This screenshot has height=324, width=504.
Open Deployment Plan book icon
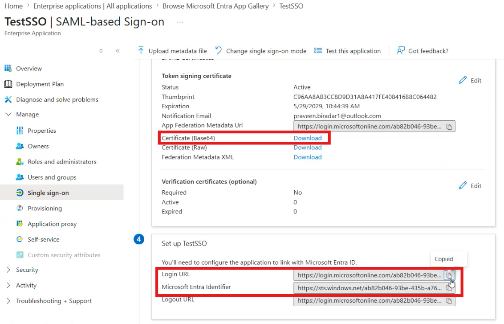coord(8,84)
